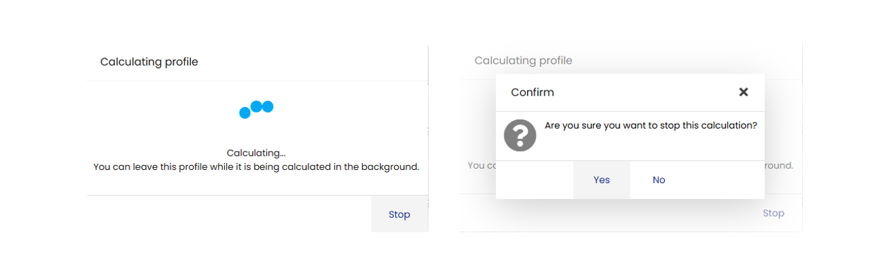
Task: Click empty header area beside Confirm title
Action: click(645, 92)
